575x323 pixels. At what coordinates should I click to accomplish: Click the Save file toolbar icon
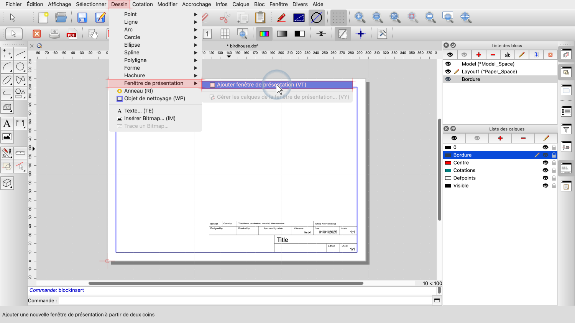tap(82, 18)
